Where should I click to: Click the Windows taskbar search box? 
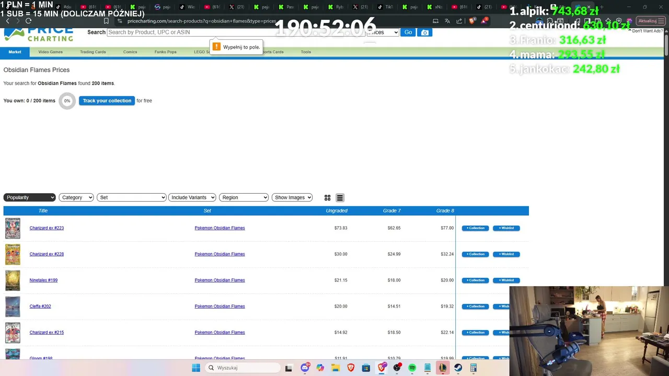(x=243, y=368)
